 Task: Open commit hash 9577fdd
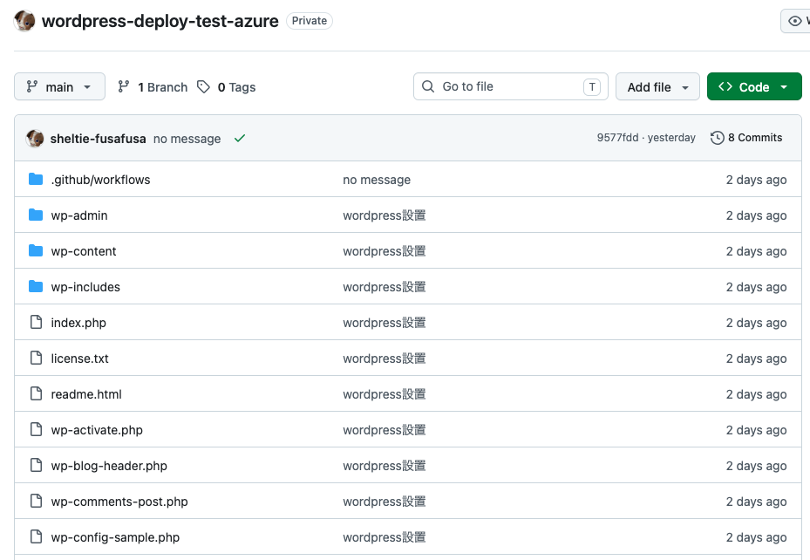click(617, 138)
